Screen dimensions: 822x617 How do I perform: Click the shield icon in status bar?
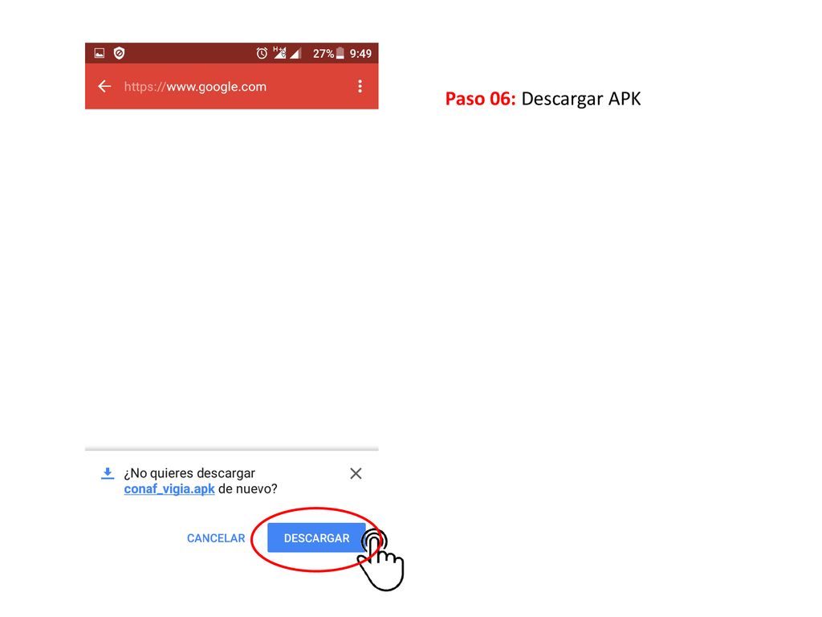point(119,53)
